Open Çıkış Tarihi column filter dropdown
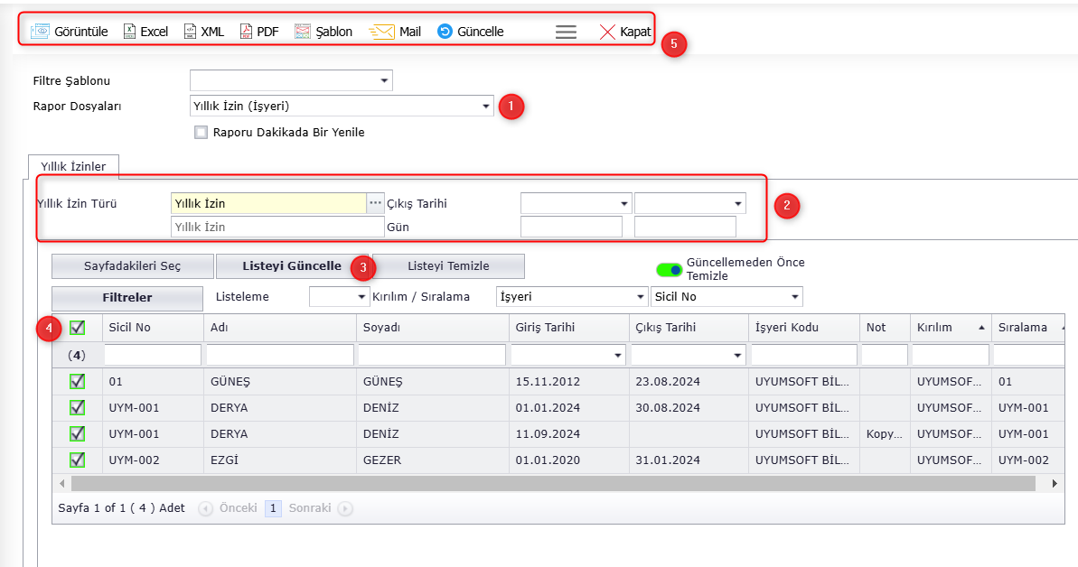Screen dimensions: 1078x567 pyautogui.click(x=737, y=356)
